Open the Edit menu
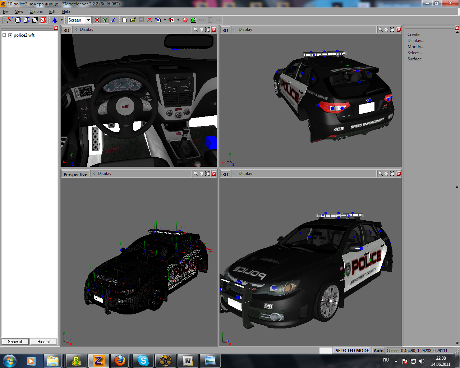The width and height of the screenshot is (460, 368). pyautogui.click(x=52, y=11)
